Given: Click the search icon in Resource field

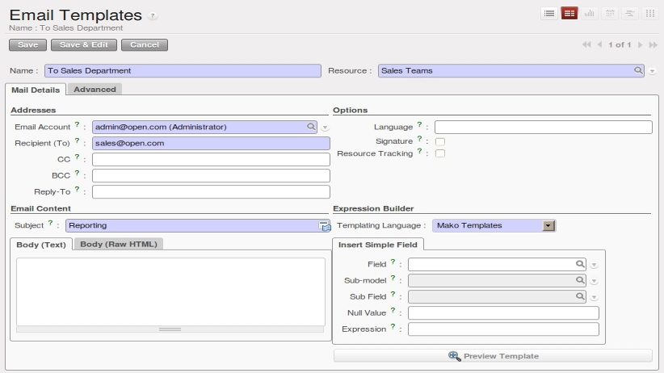Looking at the screenshot, I should click(x=637, y=70).
